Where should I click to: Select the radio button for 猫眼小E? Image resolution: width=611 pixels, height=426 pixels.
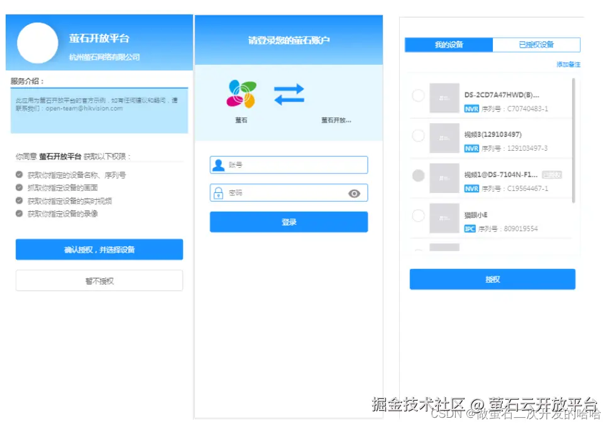point(418,216)
